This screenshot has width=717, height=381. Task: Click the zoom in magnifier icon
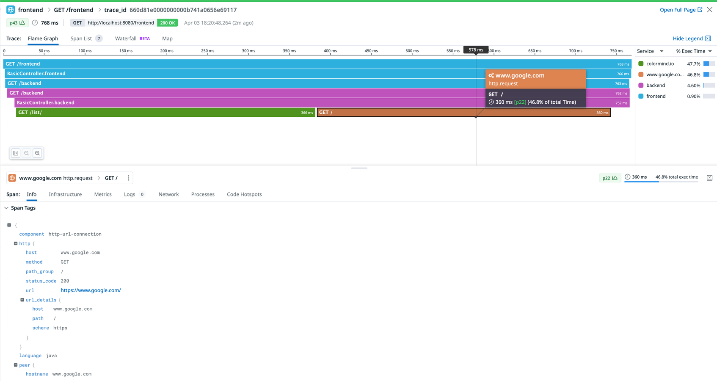[38, 153]
